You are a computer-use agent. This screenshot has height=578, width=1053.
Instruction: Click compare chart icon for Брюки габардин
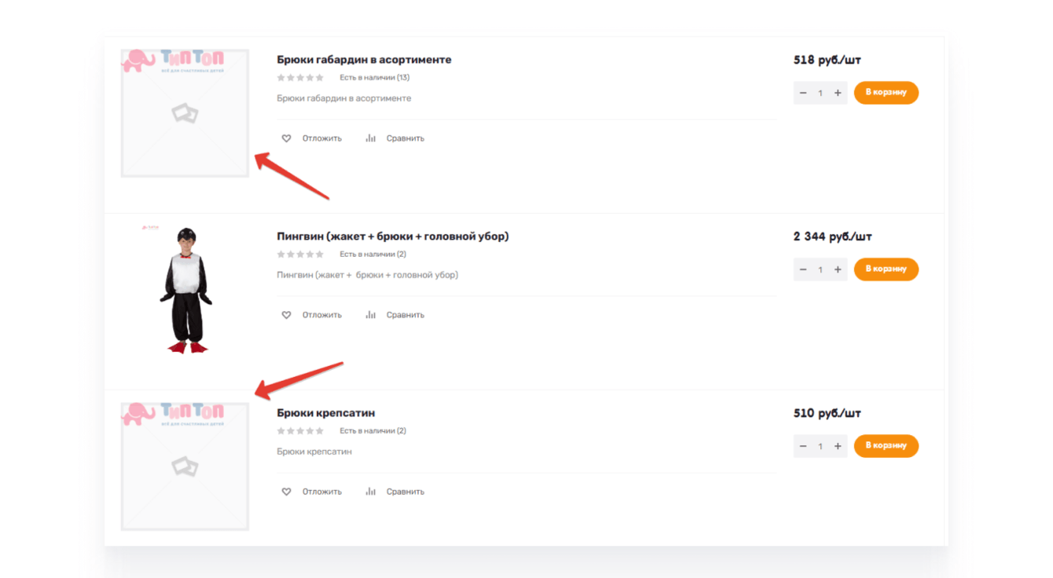click(x=371, y=138)
